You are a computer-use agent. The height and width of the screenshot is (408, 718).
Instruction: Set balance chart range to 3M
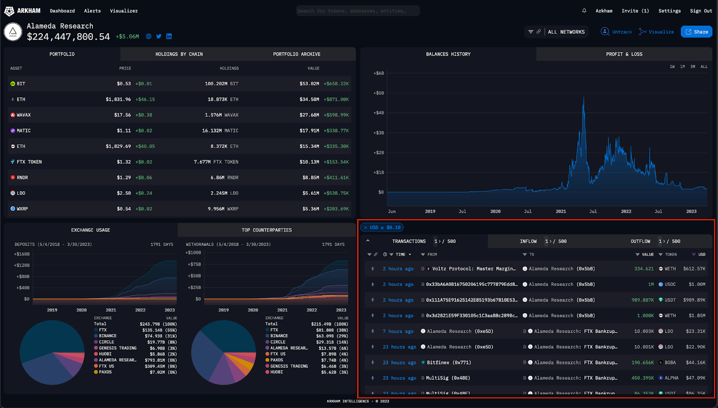click(x=693, y=67)
